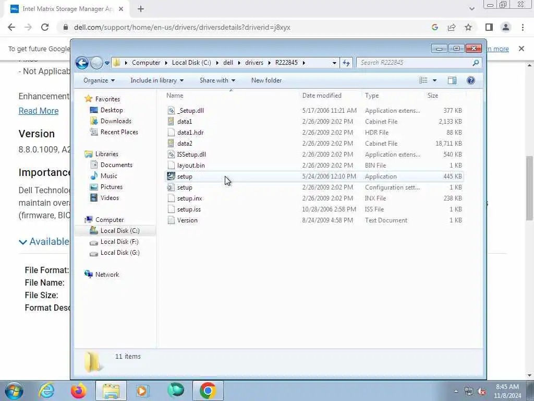This screenshot has width=534, height=401.
Task: Open Desktop in the navigation pane
Action: pos(112,110)
